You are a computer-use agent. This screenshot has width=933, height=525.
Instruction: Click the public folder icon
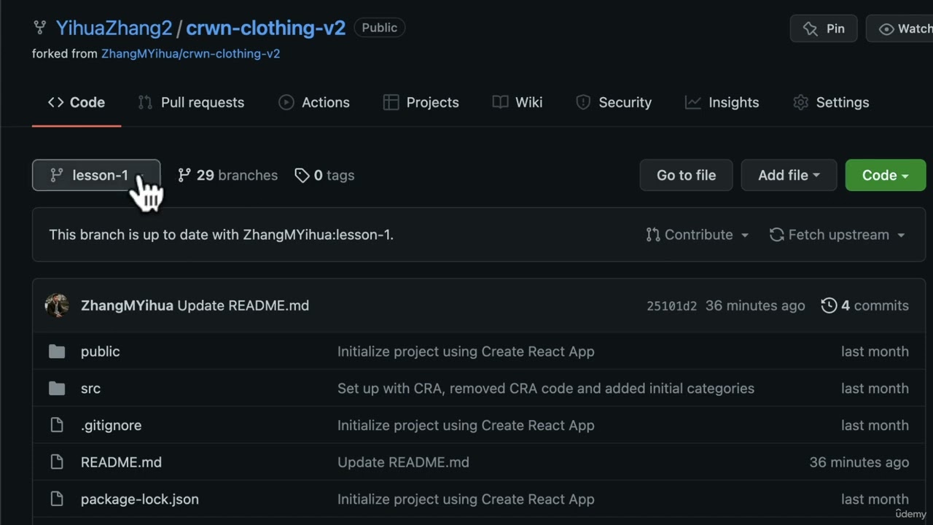[x=57, y=351]
